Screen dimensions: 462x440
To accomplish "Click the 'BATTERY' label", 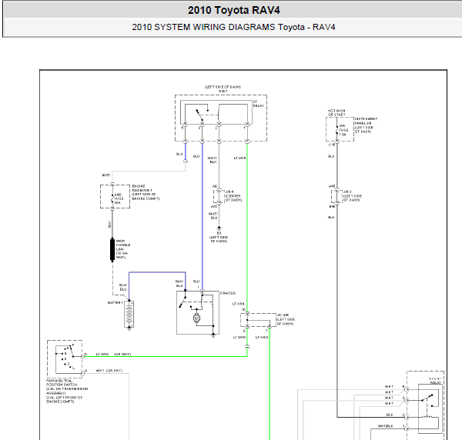I will pyautogui.click(x=115, y=302).
